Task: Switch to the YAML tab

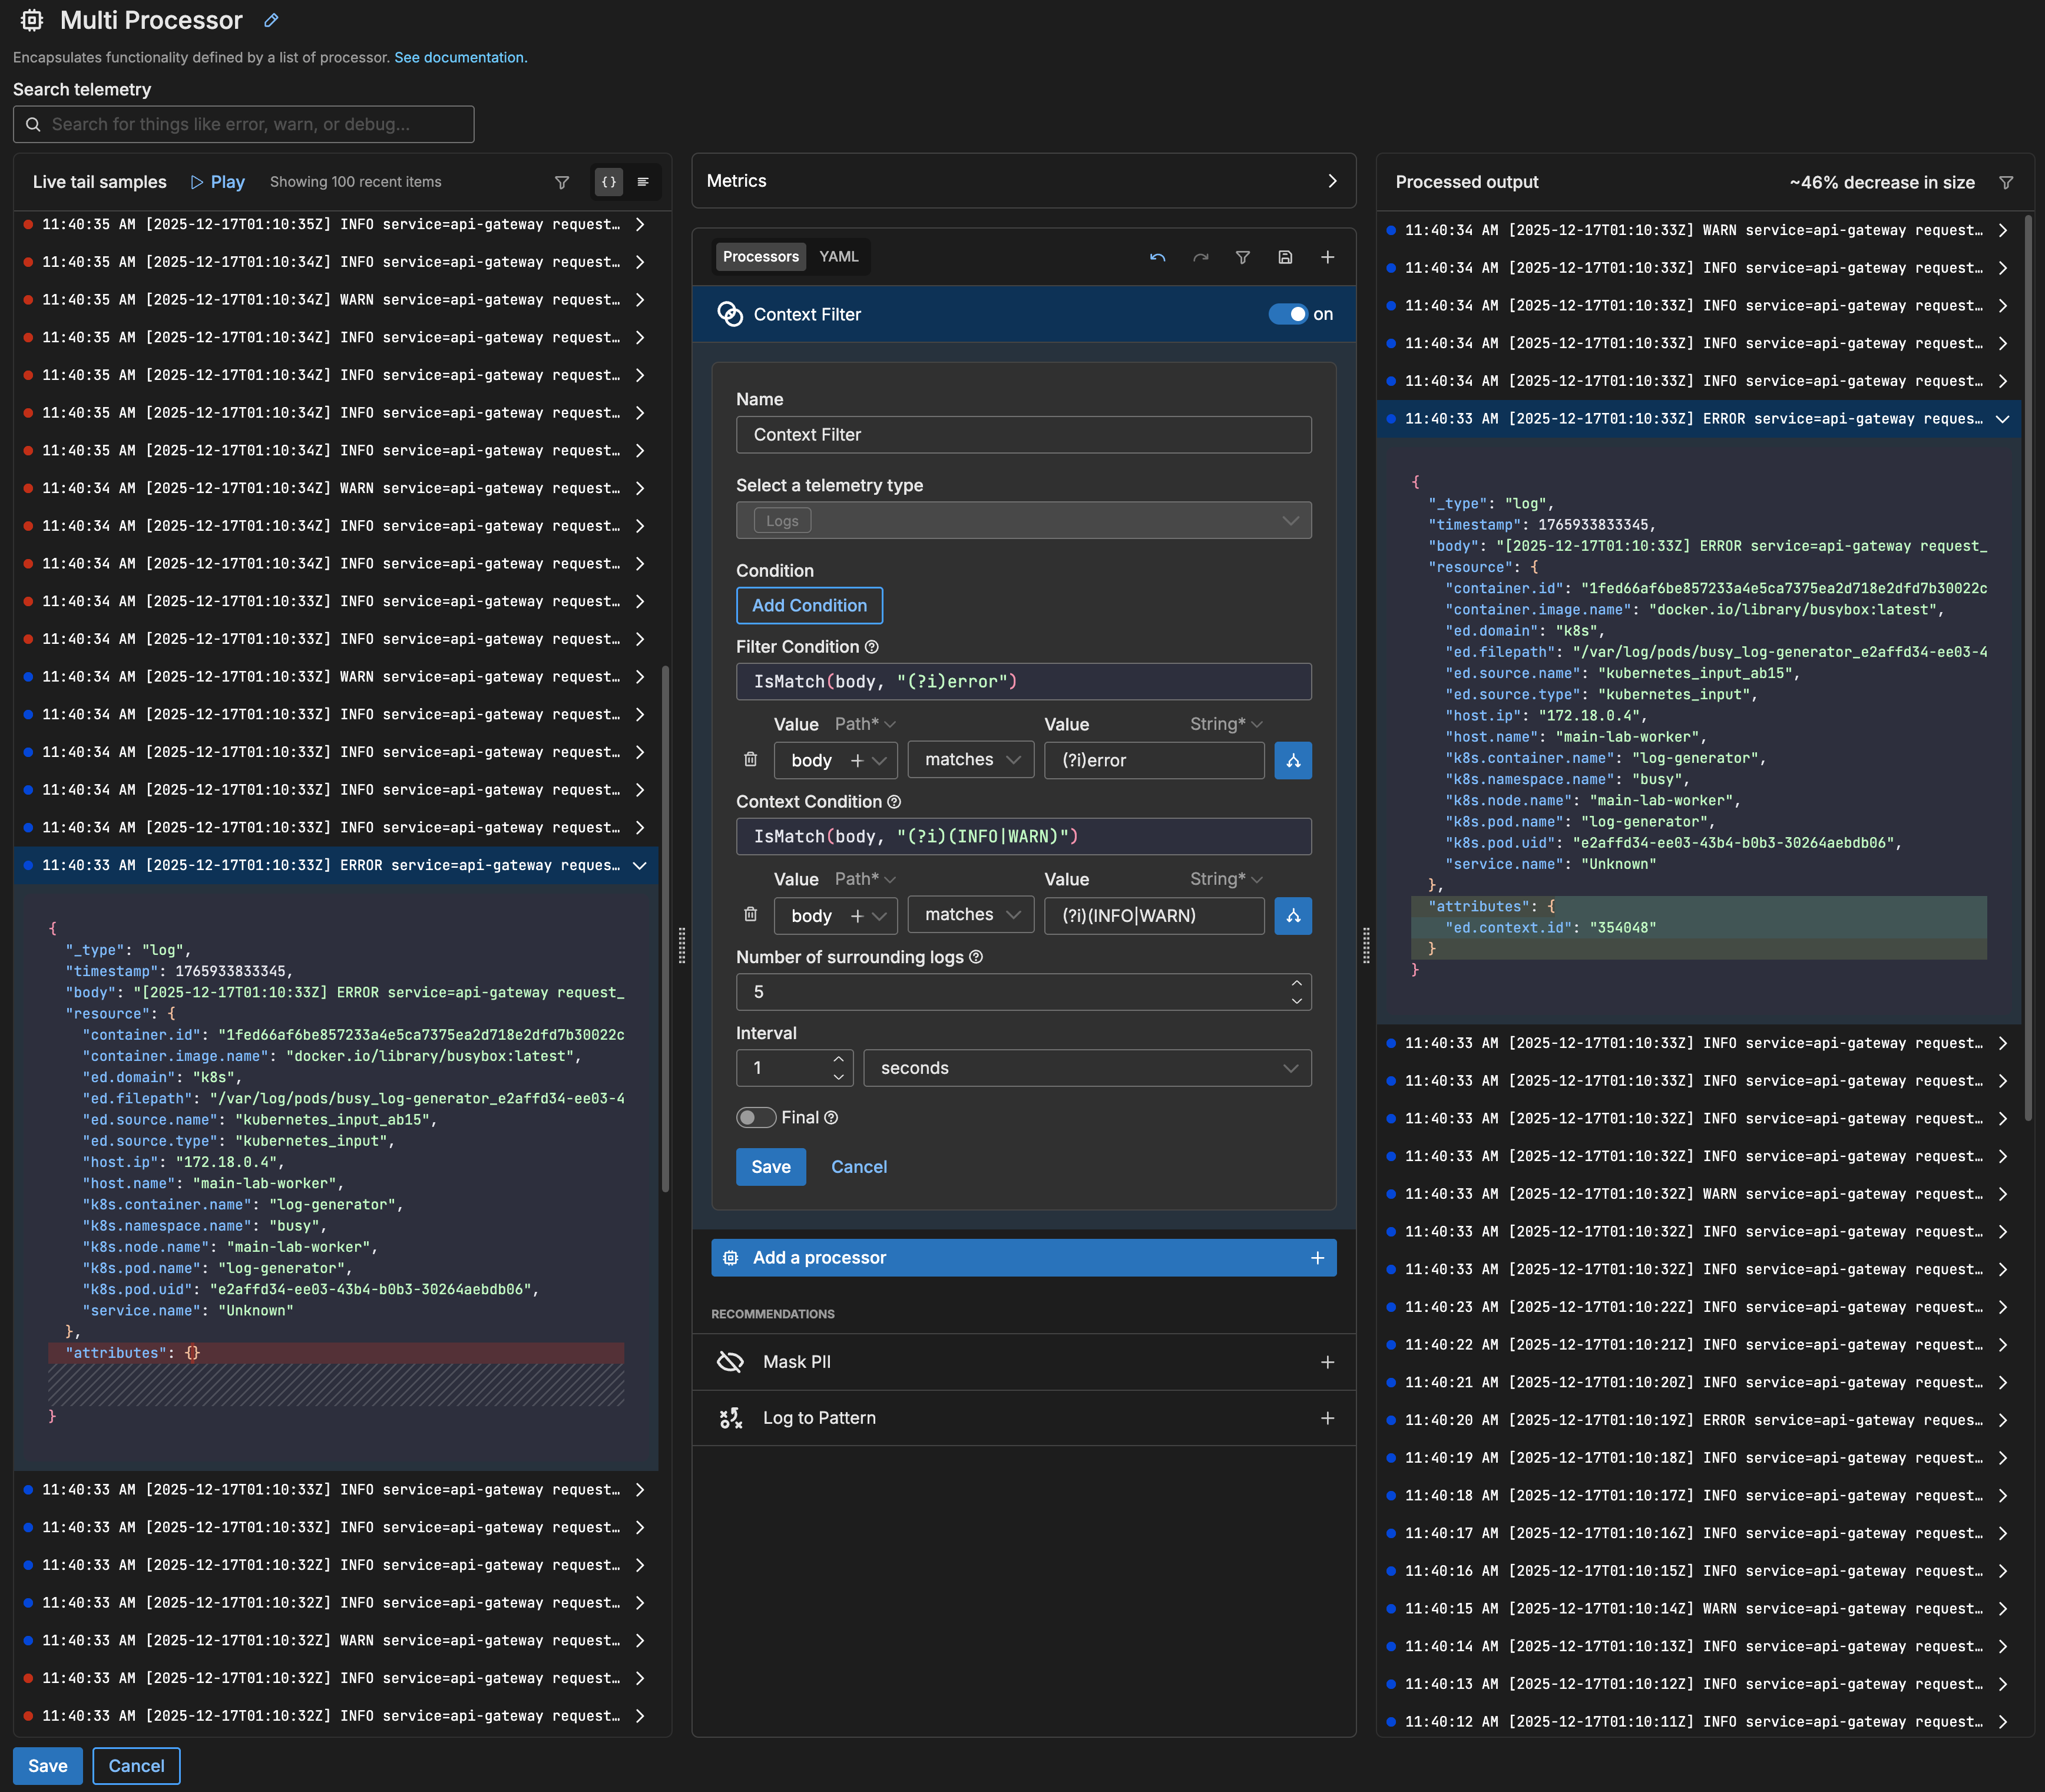Action: tap(839, 256)
